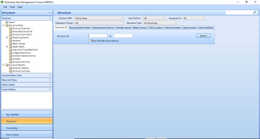Image resolution: width=260 pixels, height=139 pixels.
Task: Switch to the Case Number tab
Action: coord(189,28)
